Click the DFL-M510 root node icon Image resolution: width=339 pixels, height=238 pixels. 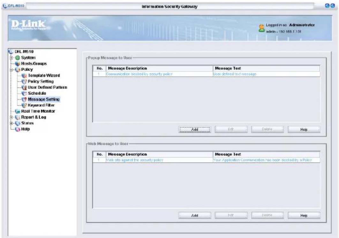pyautogui.click(x=11, y=52)
